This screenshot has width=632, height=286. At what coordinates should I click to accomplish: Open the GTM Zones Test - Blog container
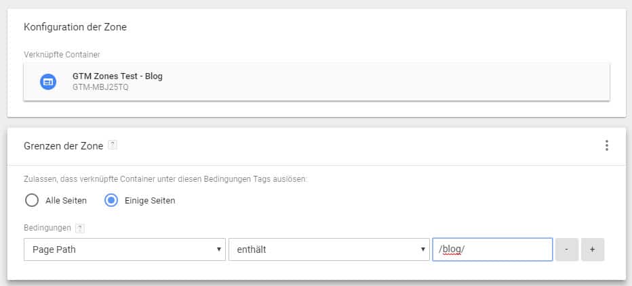click(117, 76)
